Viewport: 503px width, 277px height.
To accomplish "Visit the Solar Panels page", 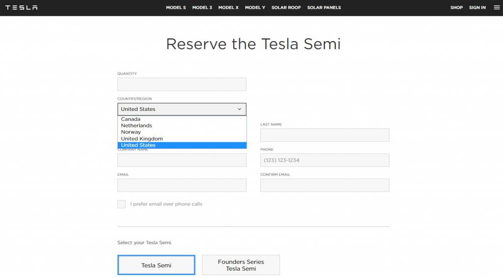I will click(324, 8).
